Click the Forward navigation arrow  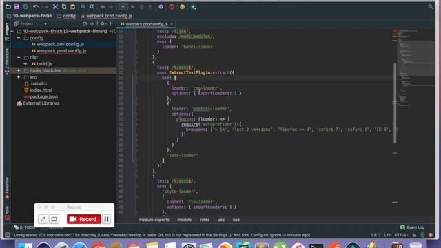(x=112, y=7)
